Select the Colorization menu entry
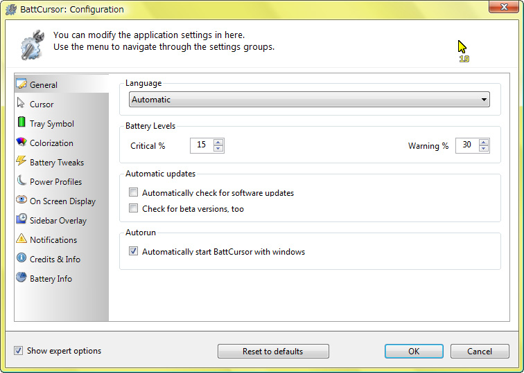 [x=62, y=143]
